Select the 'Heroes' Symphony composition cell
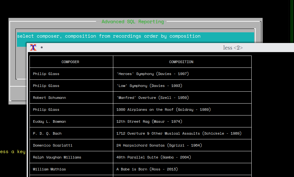This screenshot has width=294, height=177. click(152, 74)
